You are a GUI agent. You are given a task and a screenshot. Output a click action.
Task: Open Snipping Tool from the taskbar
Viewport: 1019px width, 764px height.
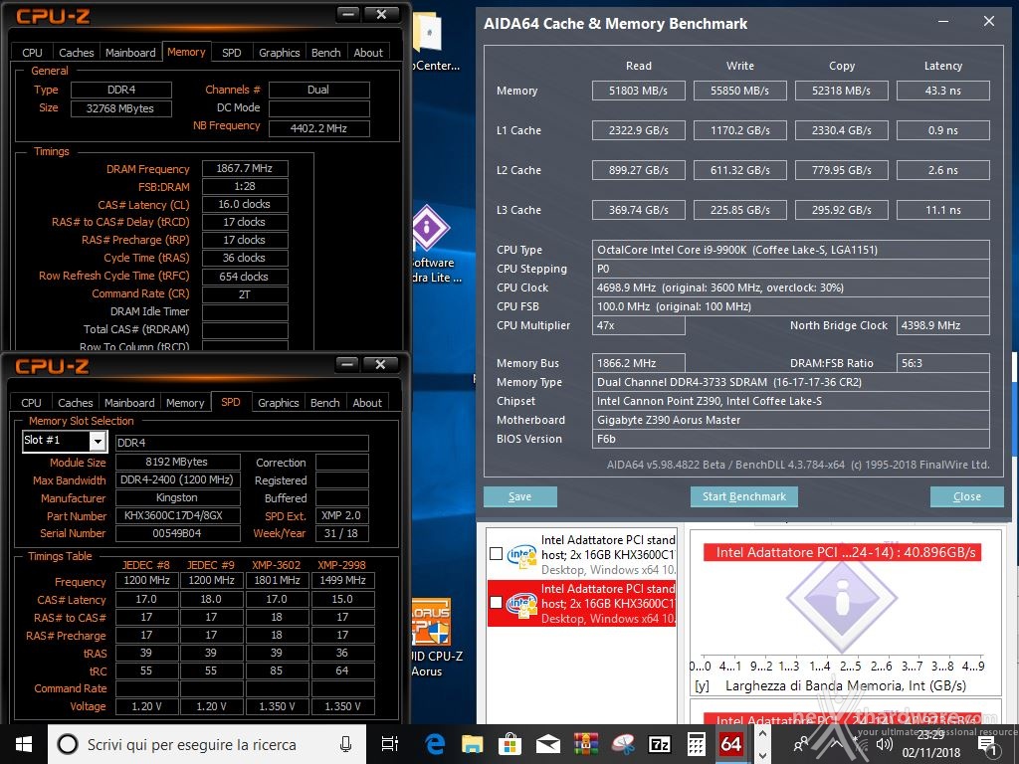pyautogui.click(x=623, y=744)
